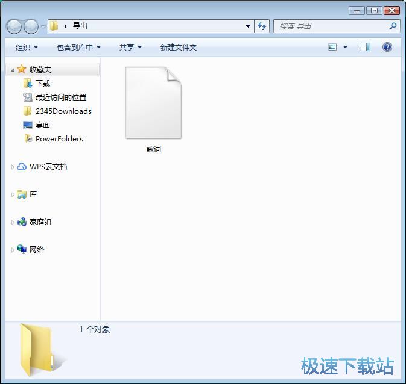Click the 家庭组 homegroup icon
Viewport: 406px width, 384px height.
coord(22,222)
